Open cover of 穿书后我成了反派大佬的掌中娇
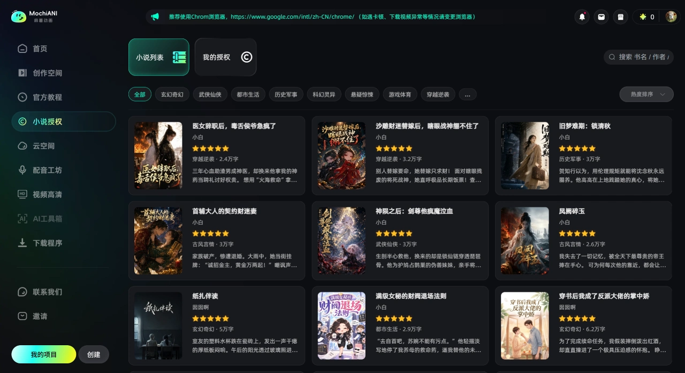685x373 pixels. click(x=525, y=325)
